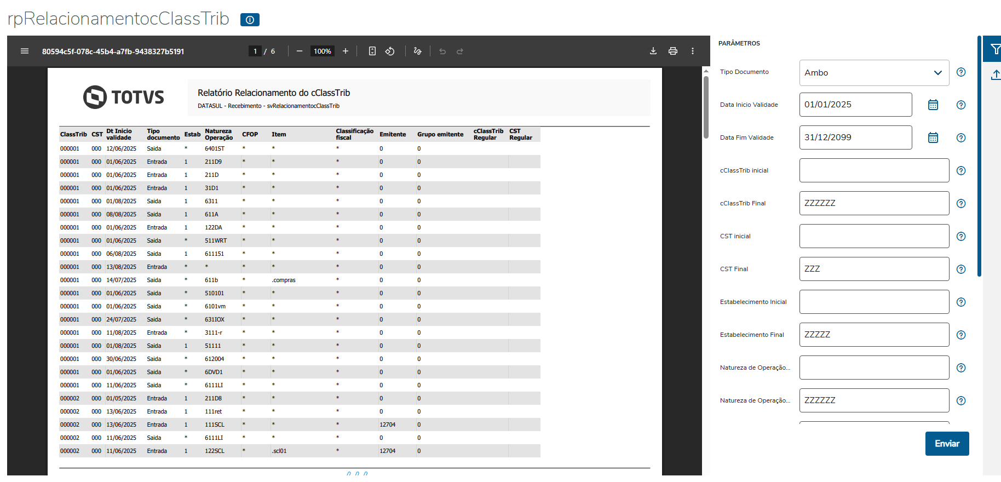Click the 'Relatório Relacionamento do cClassTrib' heading

pyautogui.click(x=274, y=93)
